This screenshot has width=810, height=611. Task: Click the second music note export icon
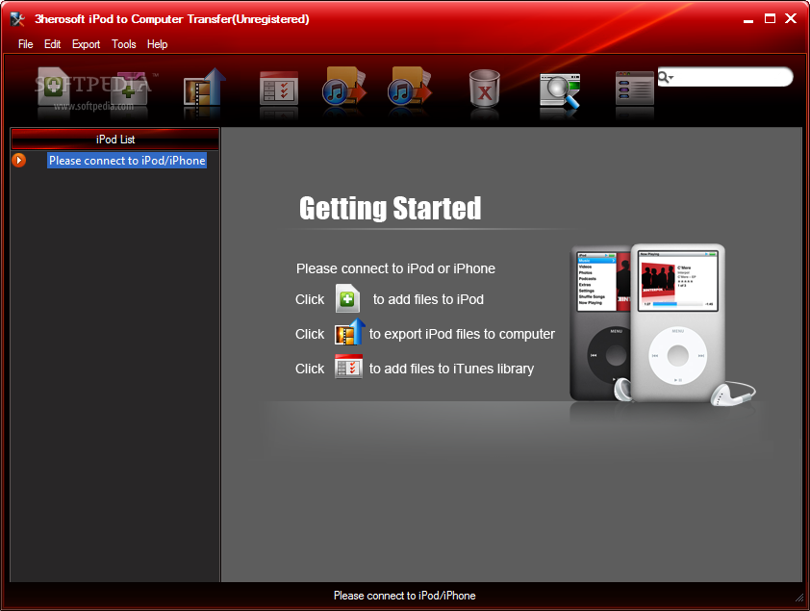click(410, 87)
